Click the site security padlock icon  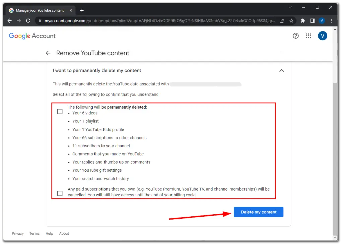[x=40, y=21]
